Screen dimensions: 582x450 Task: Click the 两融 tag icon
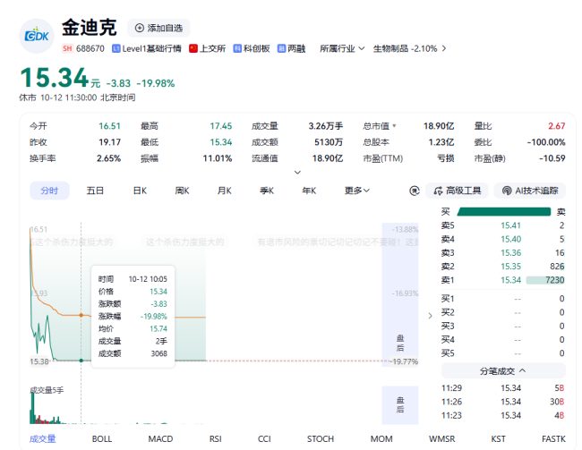[x=281, y=48]
